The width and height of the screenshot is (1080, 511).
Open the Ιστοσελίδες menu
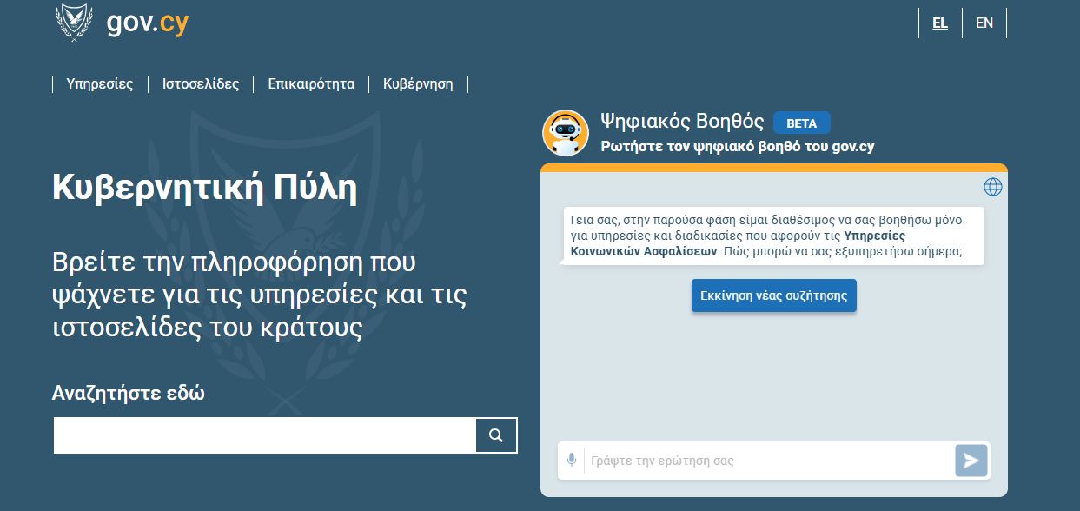coord(201,84)
